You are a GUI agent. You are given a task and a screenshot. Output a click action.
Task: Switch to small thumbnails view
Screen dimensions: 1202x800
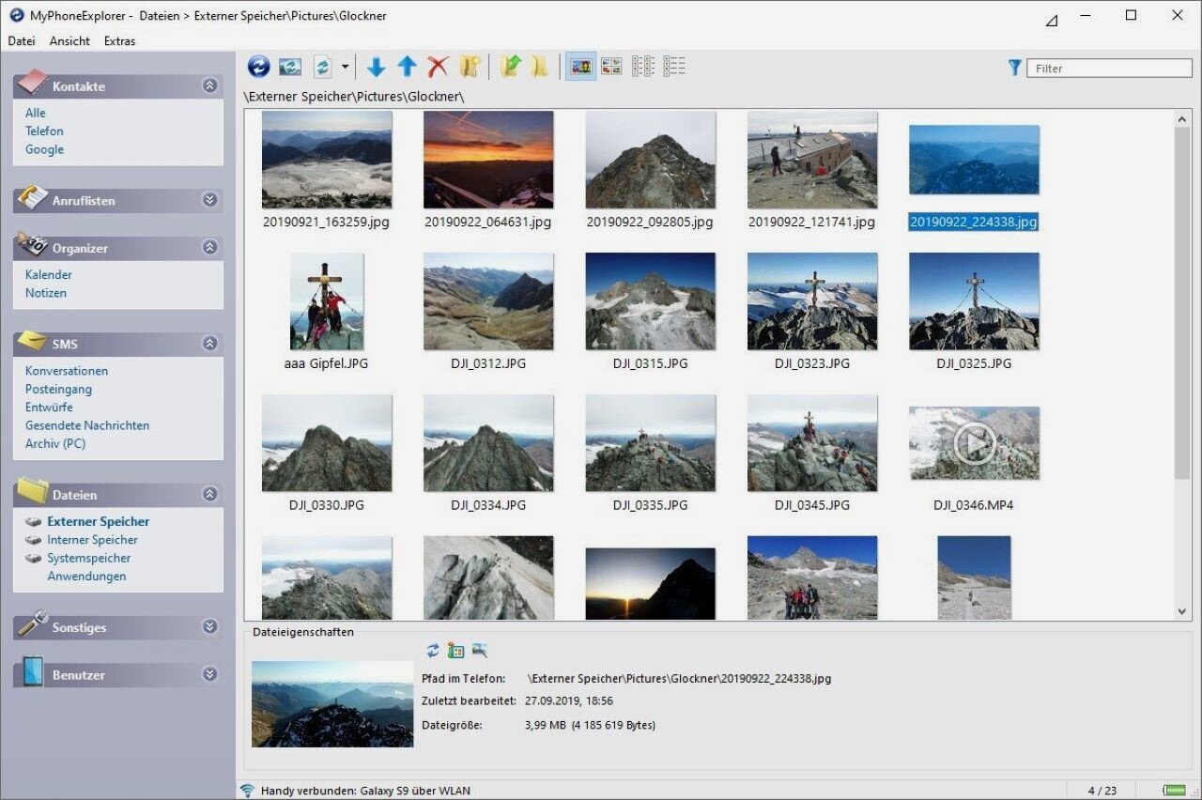(x=611, y=67)
